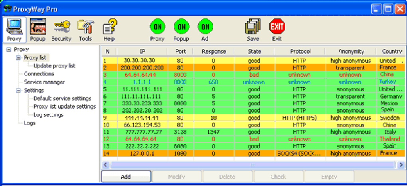Sort by the Anonymity column header
The width and height of the screenshot is (407, 186).
point(351,52)
